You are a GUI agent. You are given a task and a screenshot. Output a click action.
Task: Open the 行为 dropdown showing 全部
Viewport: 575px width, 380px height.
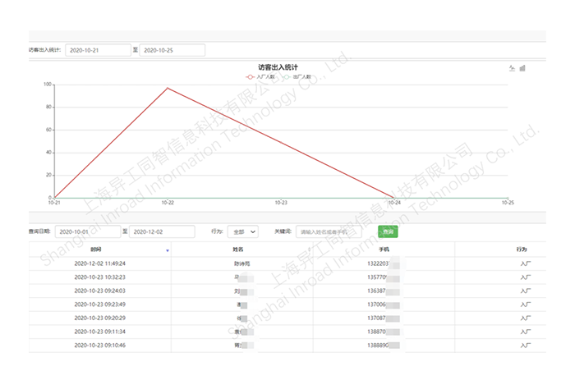[243, 232]
